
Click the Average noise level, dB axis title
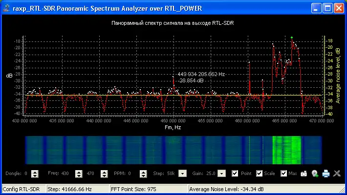coord(338,76)
